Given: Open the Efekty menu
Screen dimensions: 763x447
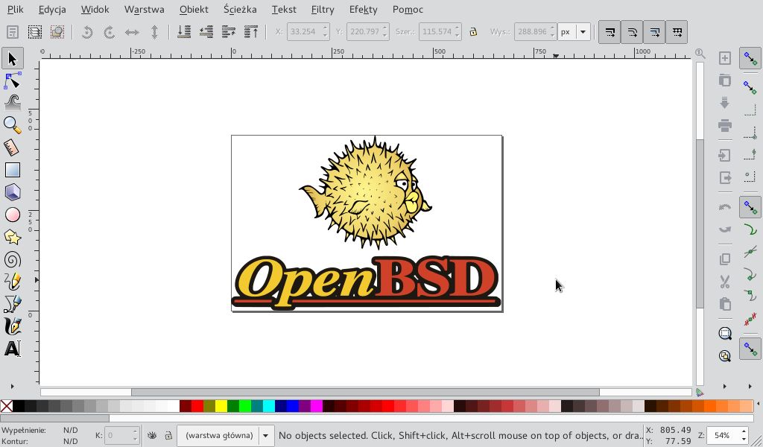Looking at the screenshot, I should [363, 9].
